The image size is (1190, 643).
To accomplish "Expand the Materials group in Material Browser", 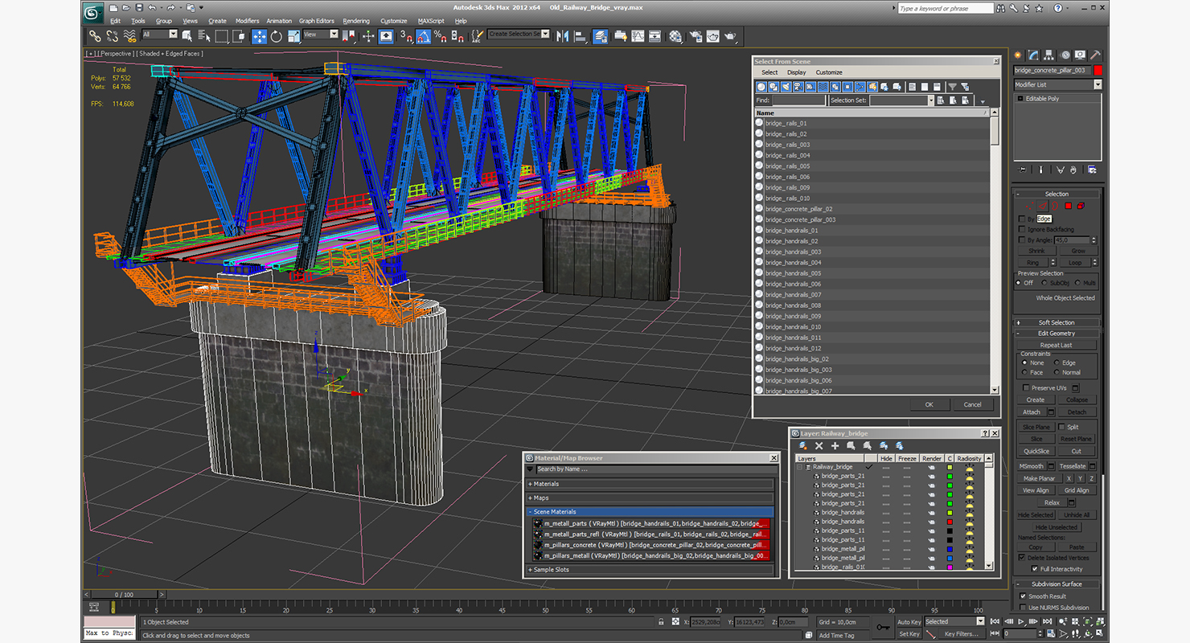I will click(x=650, y=484).
